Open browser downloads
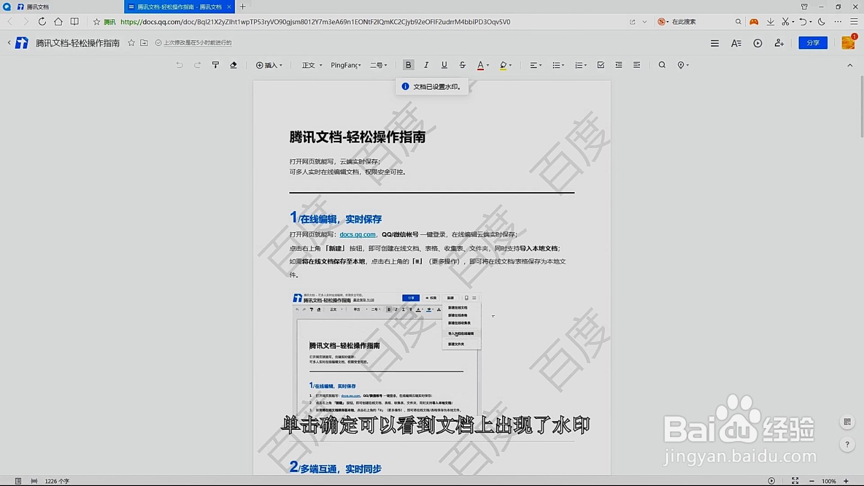The height and width of the screenshot is (486, 864). pyautogui.click(x=771, y=22)
